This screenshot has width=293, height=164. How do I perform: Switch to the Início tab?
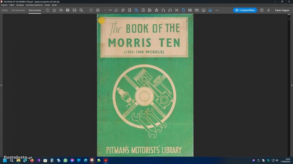[x=5, y=10]
